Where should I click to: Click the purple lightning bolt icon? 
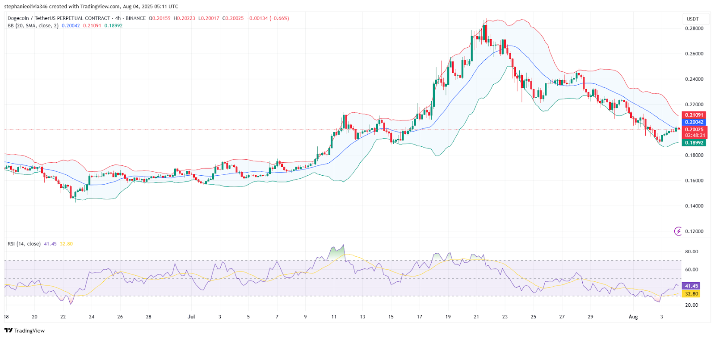coord(678,231)
